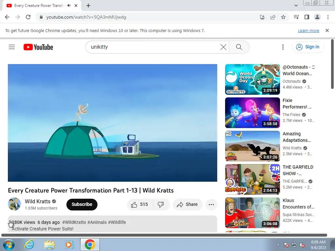Subscribe to the Wild Kratts channel

pyautogui.click(x=82, y=205)
